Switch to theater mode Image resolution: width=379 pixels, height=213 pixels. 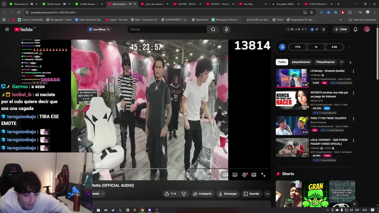(254, 175)
